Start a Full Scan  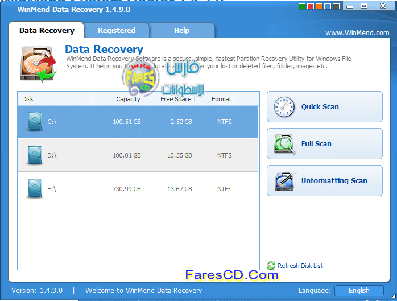pos(325,144)
